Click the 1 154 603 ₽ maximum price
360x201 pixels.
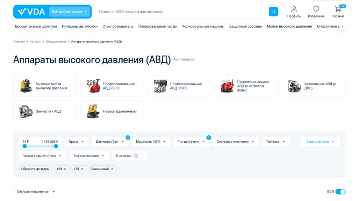pyautogui.click(x=50, y=142)
